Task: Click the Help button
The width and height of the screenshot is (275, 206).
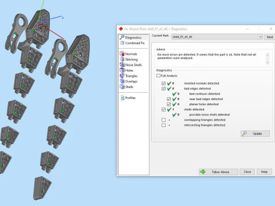Action: pos(264,172)
